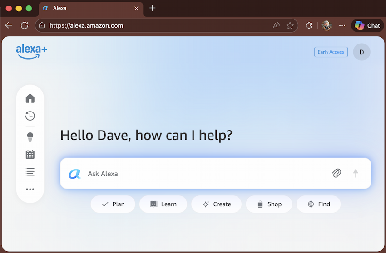Open smart home lightbulb icon

pos(30,137)
